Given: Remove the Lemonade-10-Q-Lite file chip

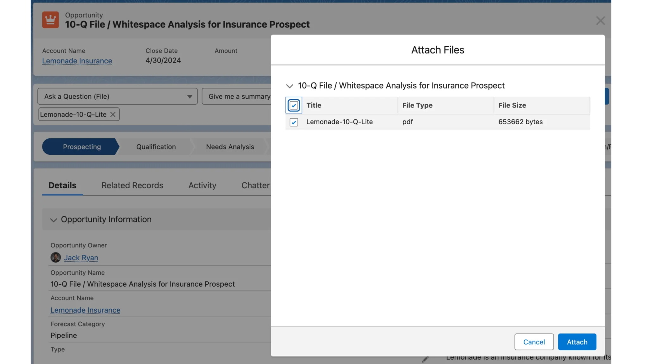Looking at the screenshot, I should coord(113,114).
